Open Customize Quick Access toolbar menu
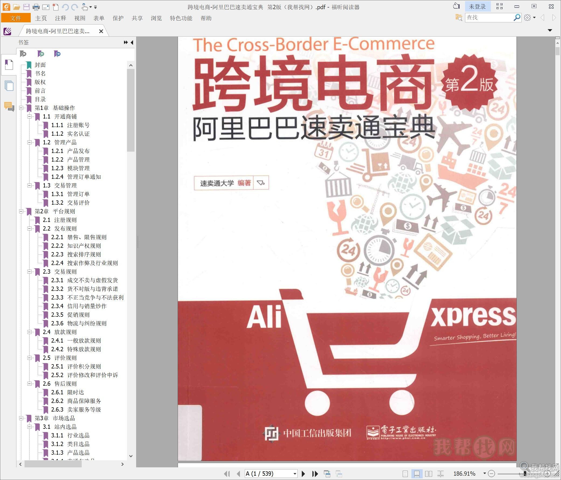 tap(95, 7)
